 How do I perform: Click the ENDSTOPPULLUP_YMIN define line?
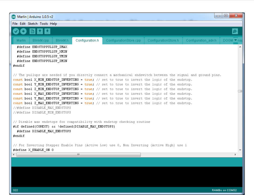42,56
